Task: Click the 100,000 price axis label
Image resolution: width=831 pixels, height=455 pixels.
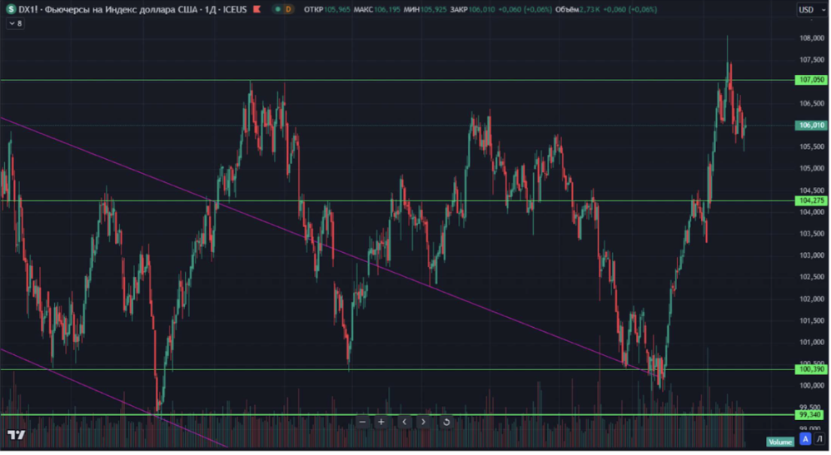Action: point(811,386)
